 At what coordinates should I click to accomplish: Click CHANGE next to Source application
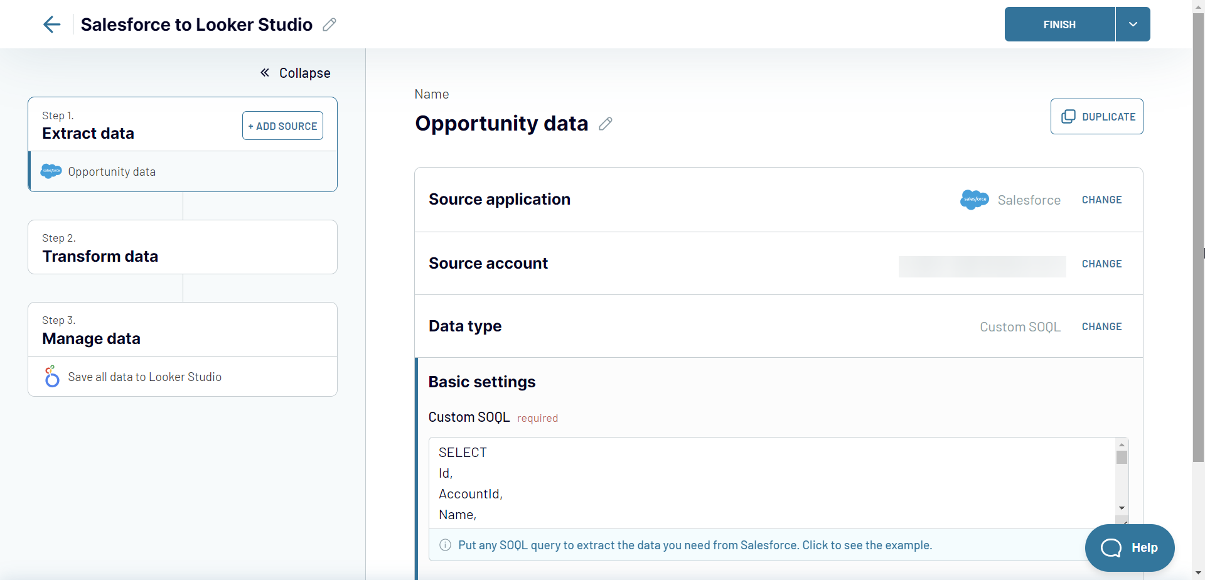point(1102,200)
